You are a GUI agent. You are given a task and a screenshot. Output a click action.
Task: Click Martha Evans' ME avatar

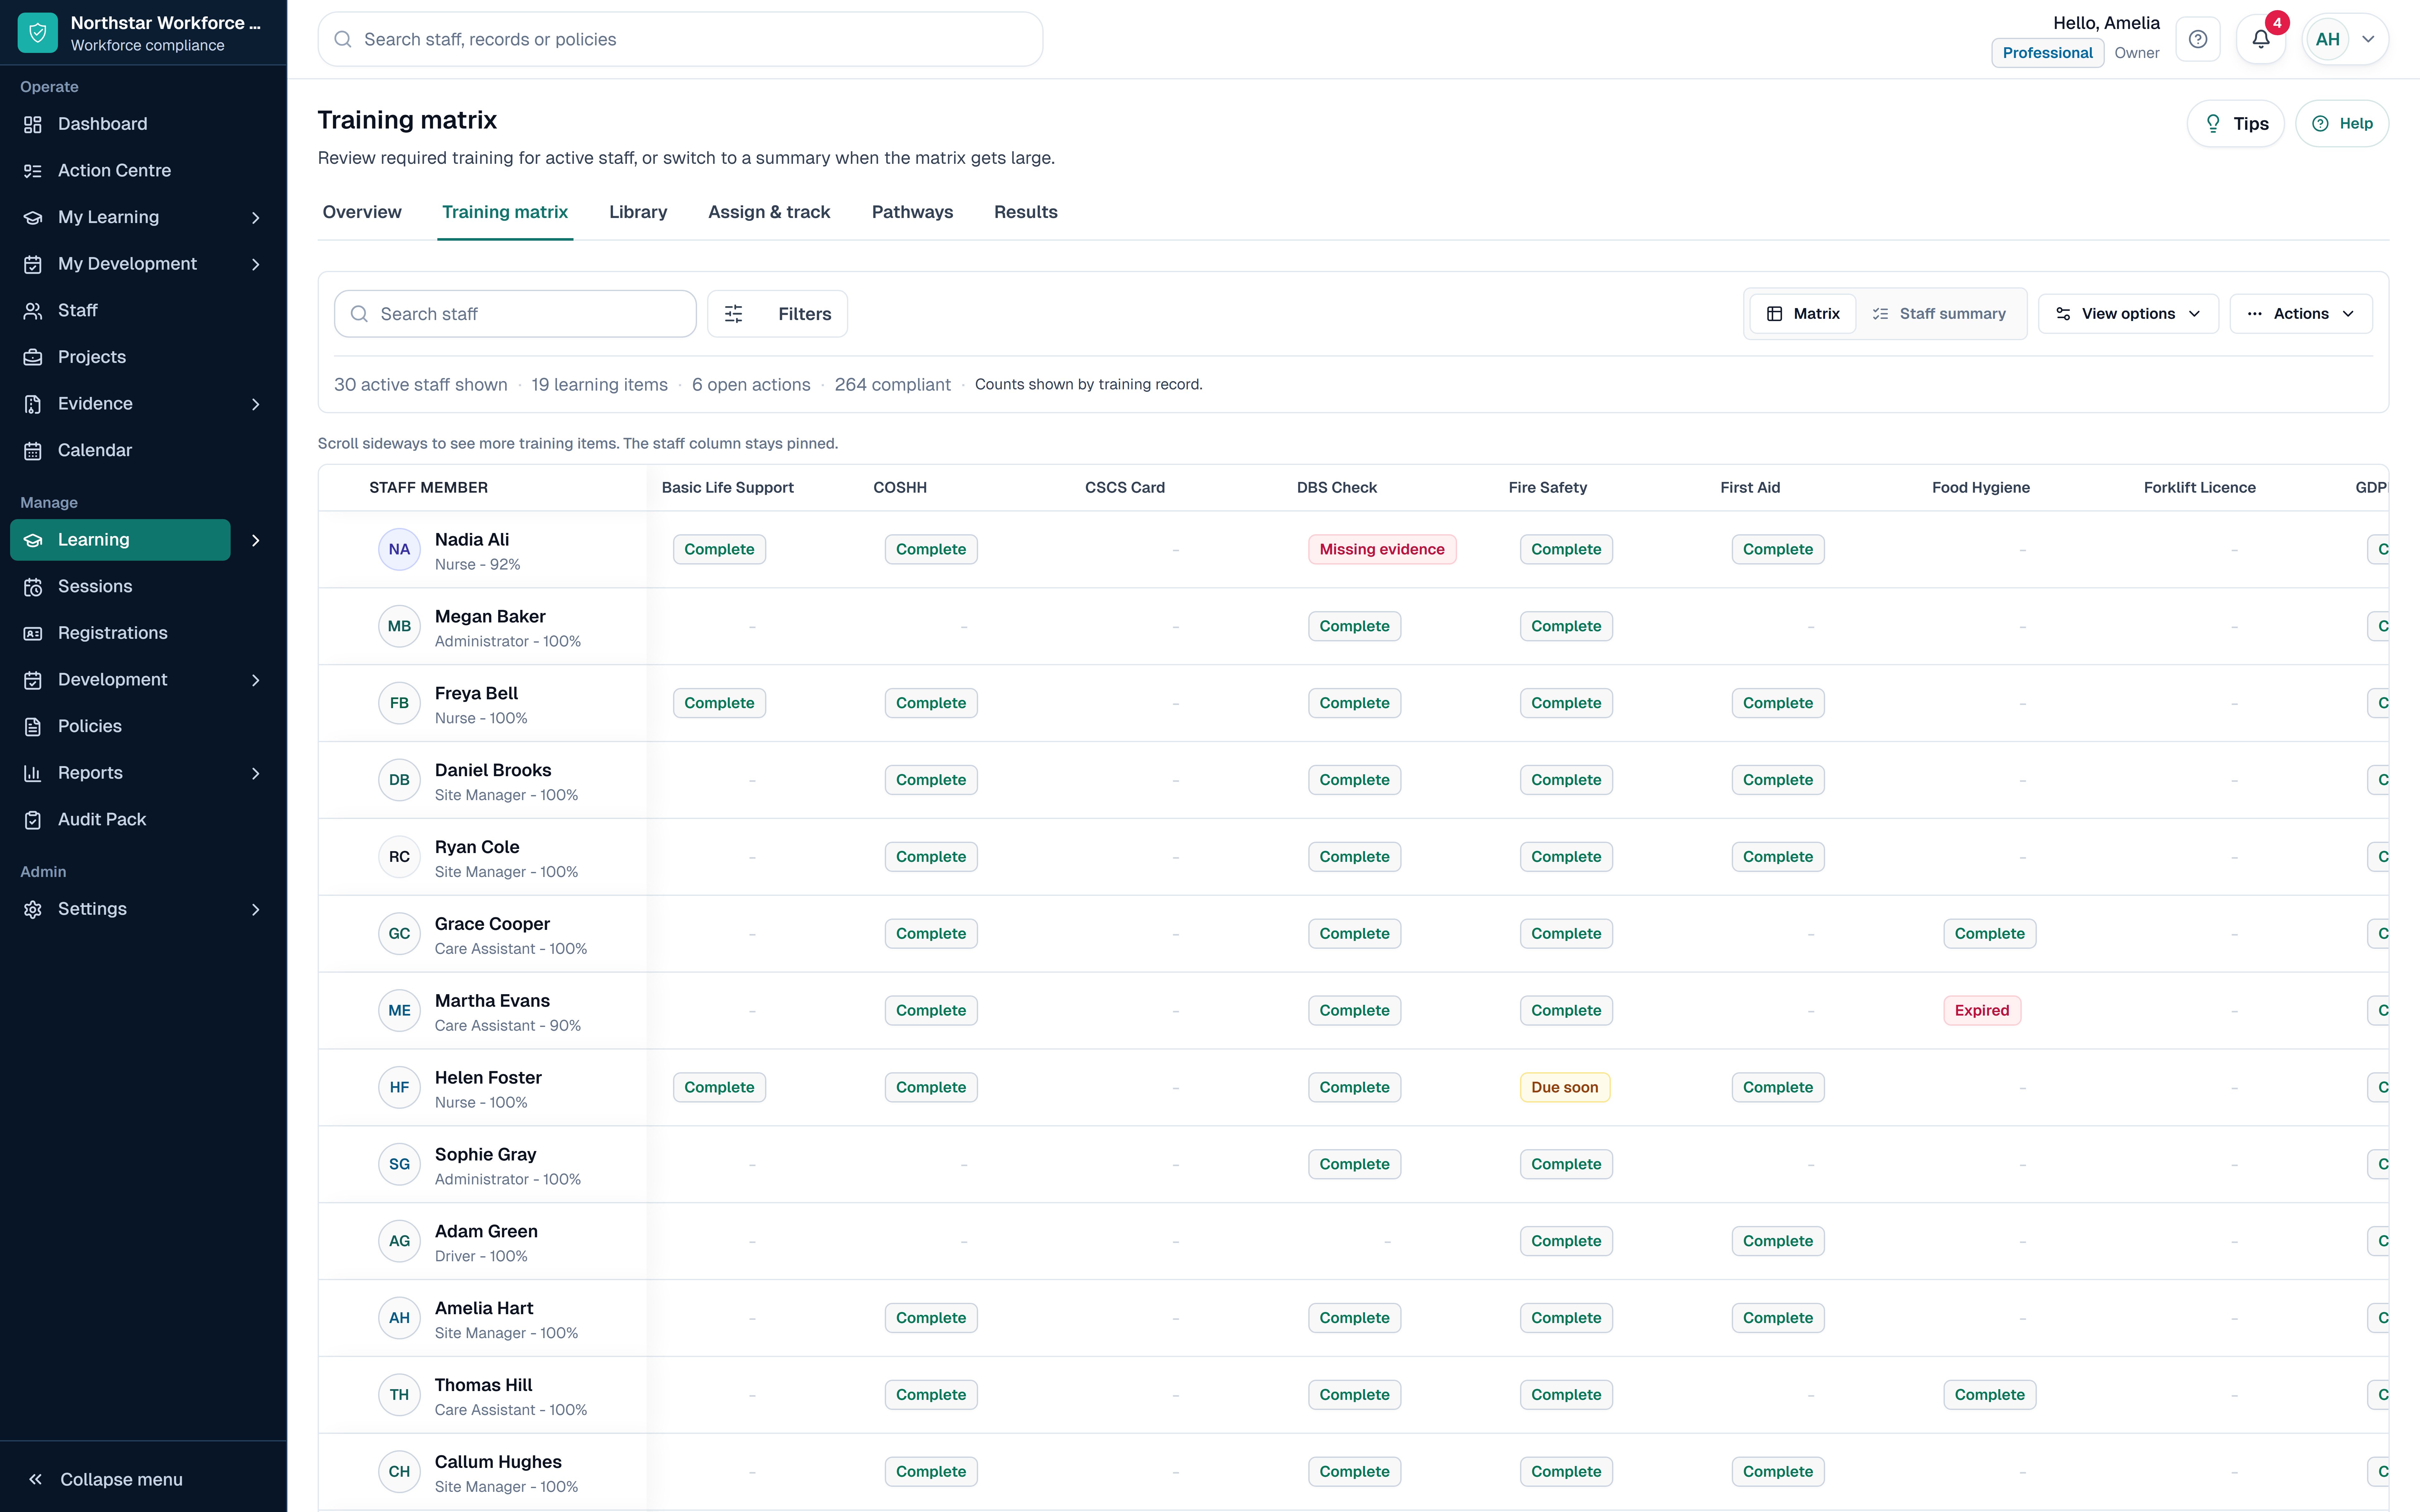[x=399, y=1010]
